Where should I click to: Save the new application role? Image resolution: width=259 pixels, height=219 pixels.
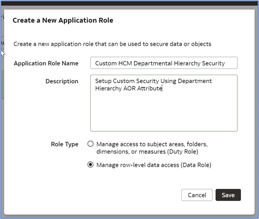click(x=228, y=195)
